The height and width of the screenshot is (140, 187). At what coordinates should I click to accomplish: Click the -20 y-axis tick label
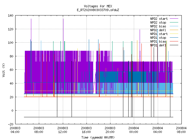click(11, 124)
